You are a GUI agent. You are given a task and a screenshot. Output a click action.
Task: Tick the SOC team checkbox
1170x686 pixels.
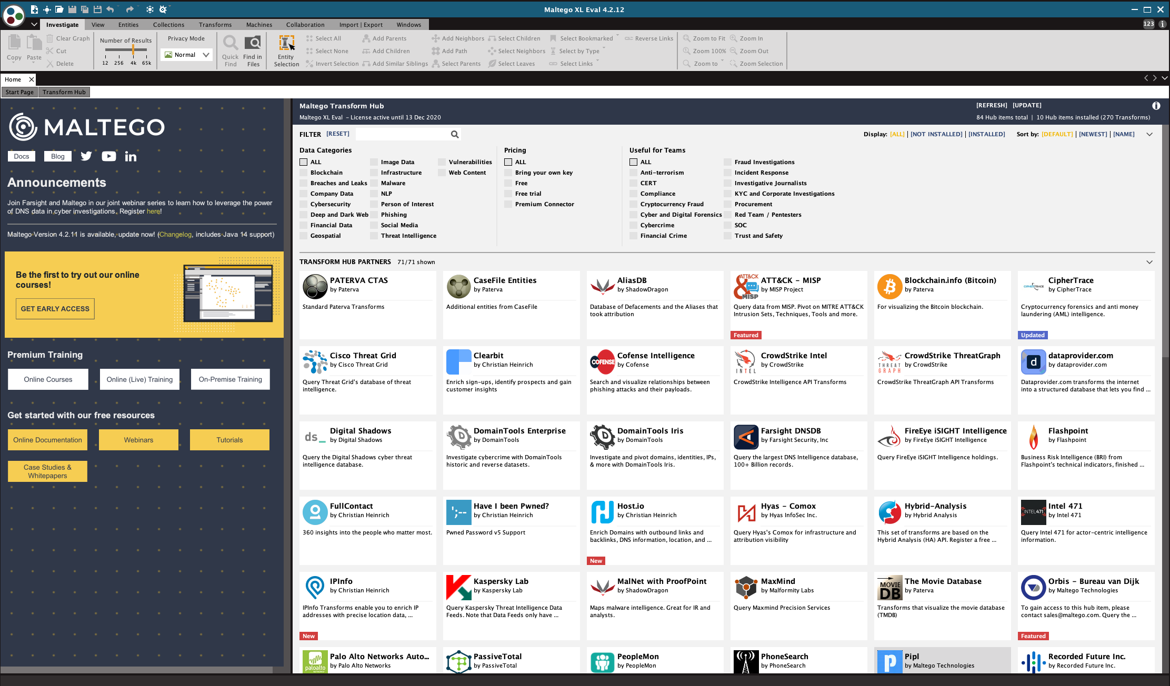(728, 225)
